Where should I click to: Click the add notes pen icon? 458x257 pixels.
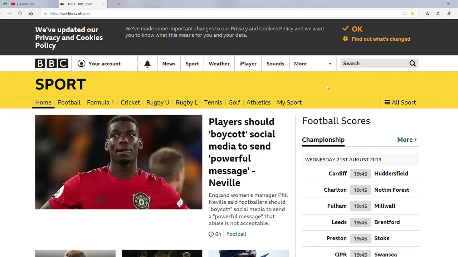pos(438,14)
